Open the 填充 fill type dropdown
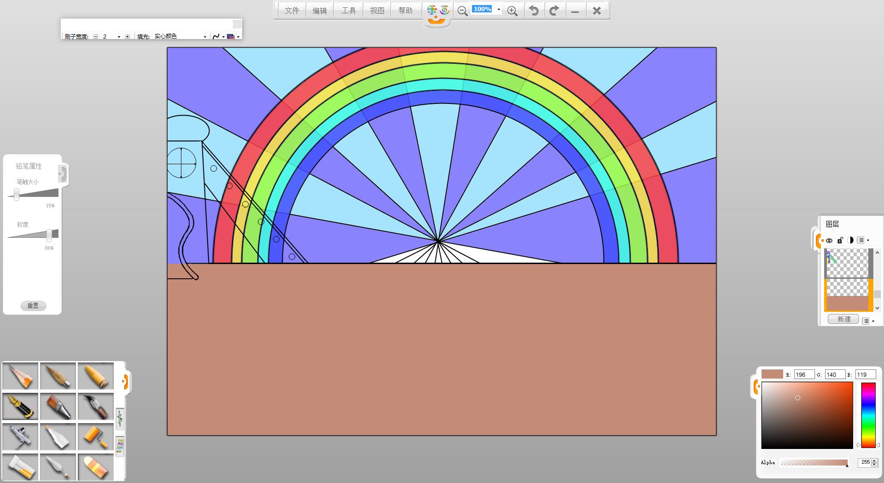The image size is (884, 483). [205, 37]
